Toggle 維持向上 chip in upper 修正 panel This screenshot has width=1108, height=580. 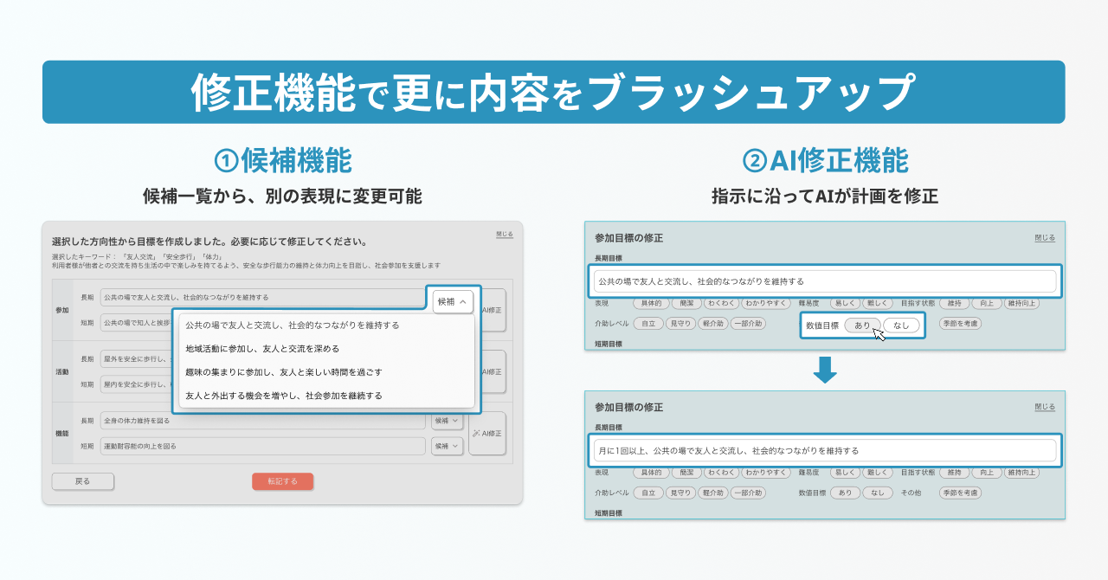click(1021, 303)
